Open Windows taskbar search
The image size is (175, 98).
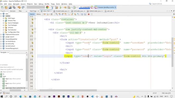click(6, 96)
